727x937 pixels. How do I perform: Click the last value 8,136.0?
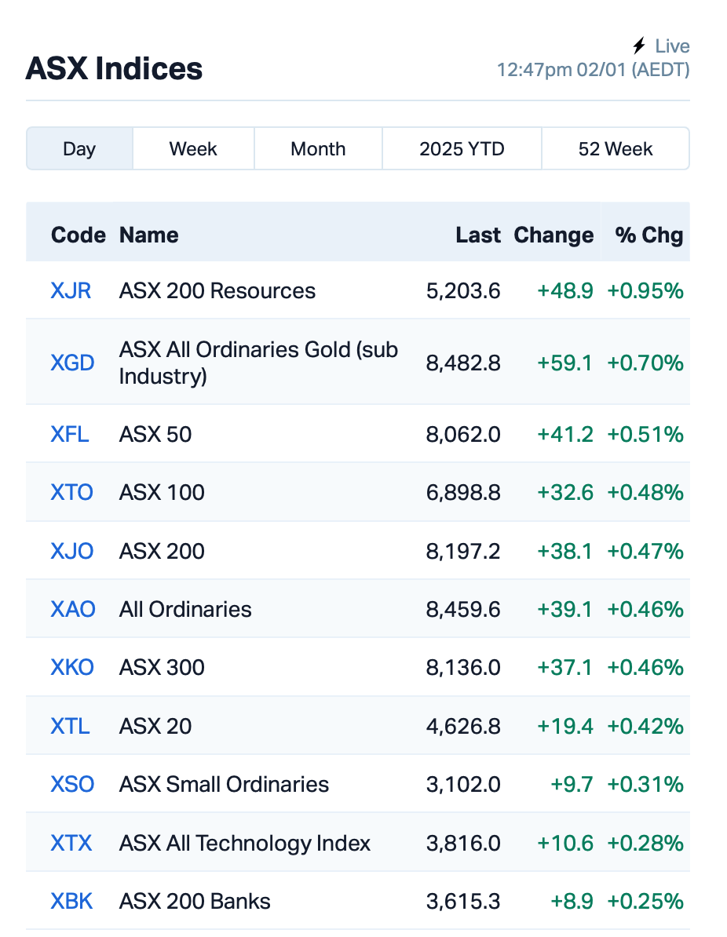click(x=463, y=667)
